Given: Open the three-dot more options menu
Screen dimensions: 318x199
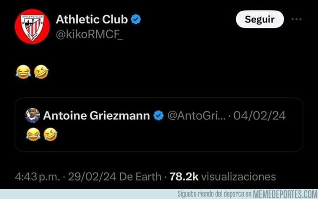Looking at the screenshot, I should pos(296,20).
